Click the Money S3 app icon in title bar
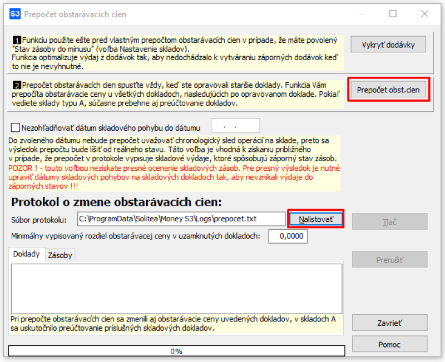The image size is (445, 362). tap(16, 14)
